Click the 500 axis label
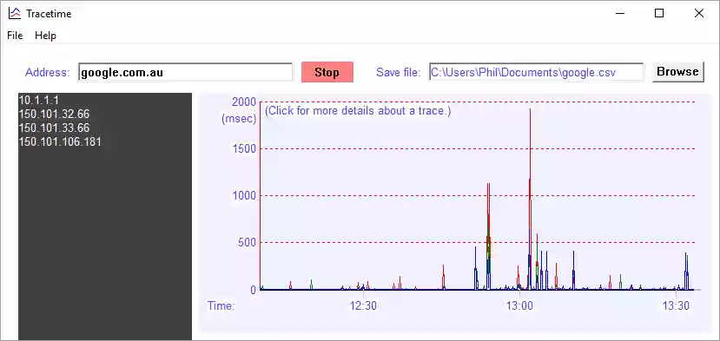720x341 pixels. click(x=247, y=243)
